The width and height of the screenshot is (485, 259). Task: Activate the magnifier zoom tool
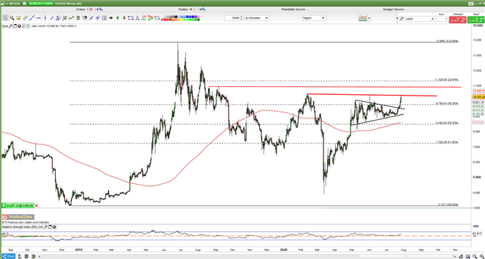(11, 18)
